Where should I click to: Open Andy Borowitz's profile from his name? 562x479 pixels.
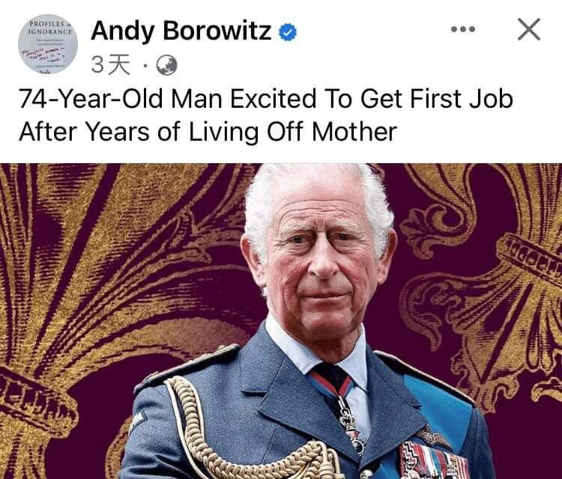(x=181, y=31)
